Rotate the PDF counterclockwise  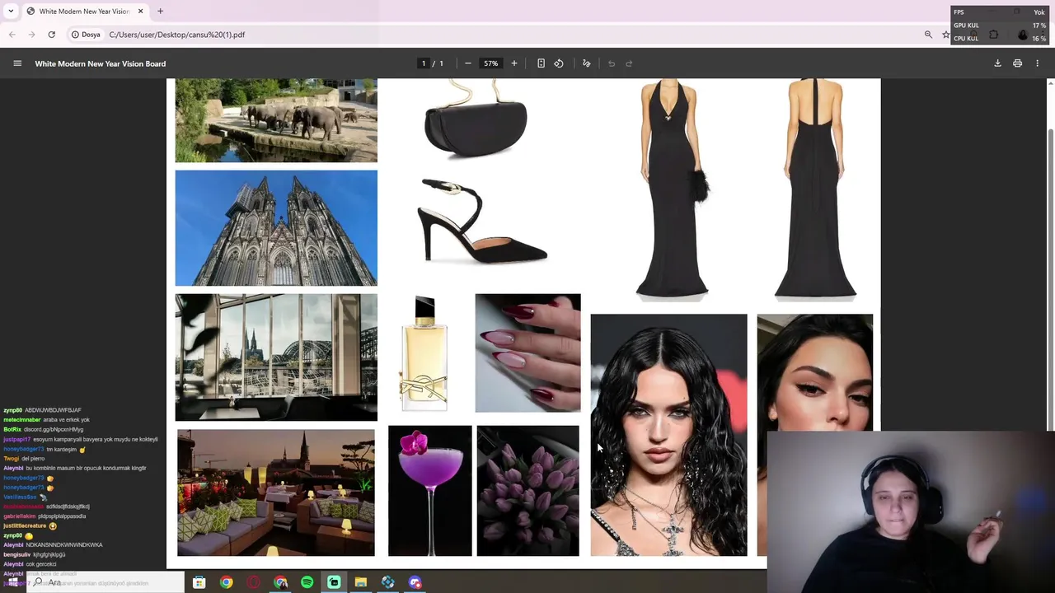tap(559, 63)
